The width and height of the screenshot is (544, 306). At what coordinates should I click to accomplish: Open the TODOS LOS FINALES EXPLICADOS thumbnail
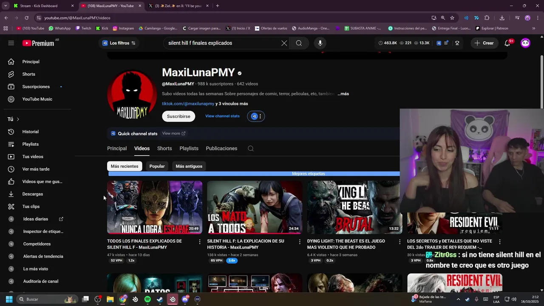(155, 207)
